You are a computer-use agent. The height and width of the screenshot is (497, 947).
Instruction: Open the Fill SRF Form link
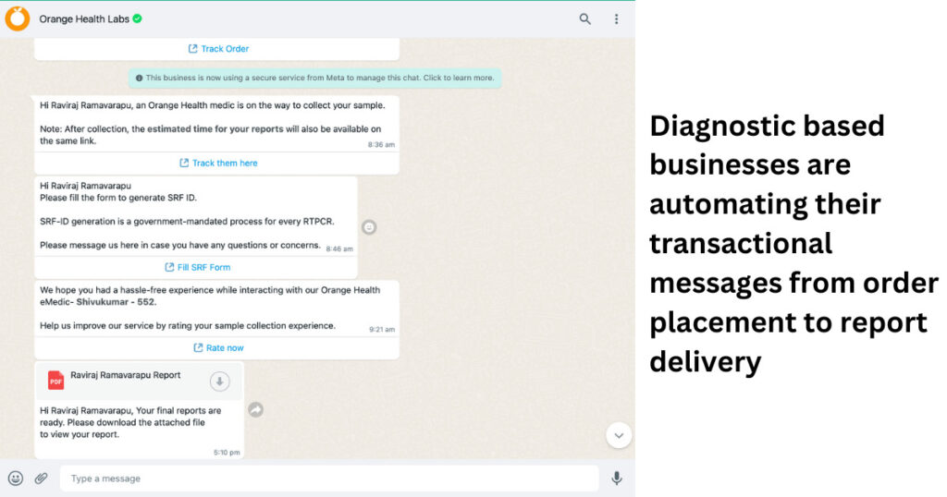198,267
